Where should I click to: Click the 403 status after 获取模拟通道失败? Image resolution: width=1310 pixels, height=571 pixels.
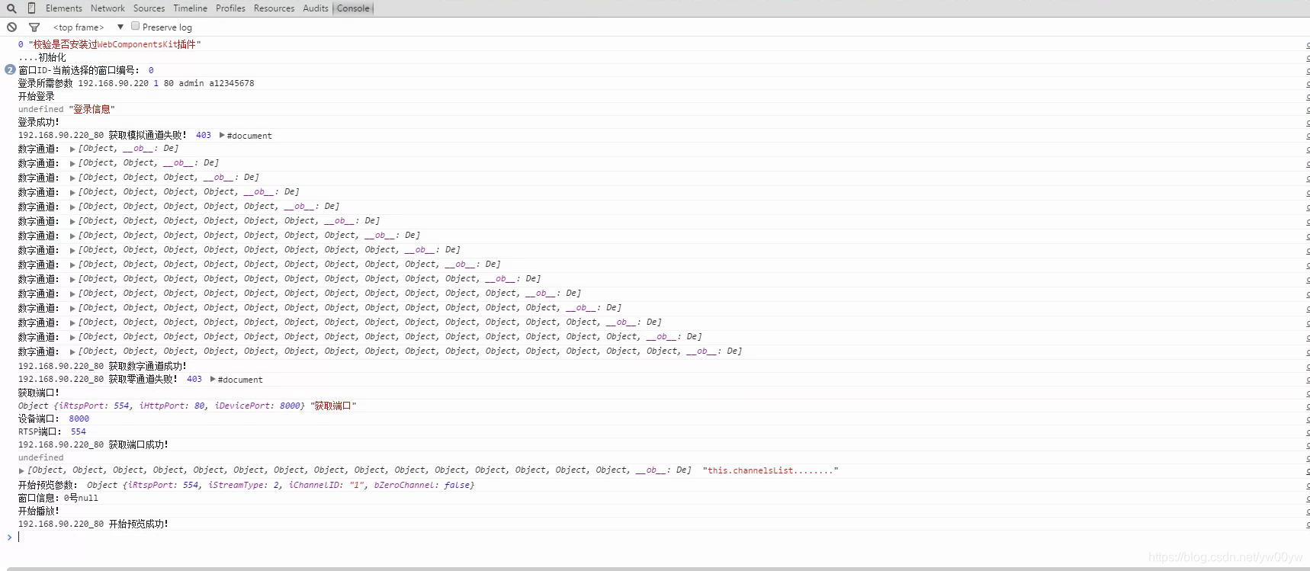(203, 135)
